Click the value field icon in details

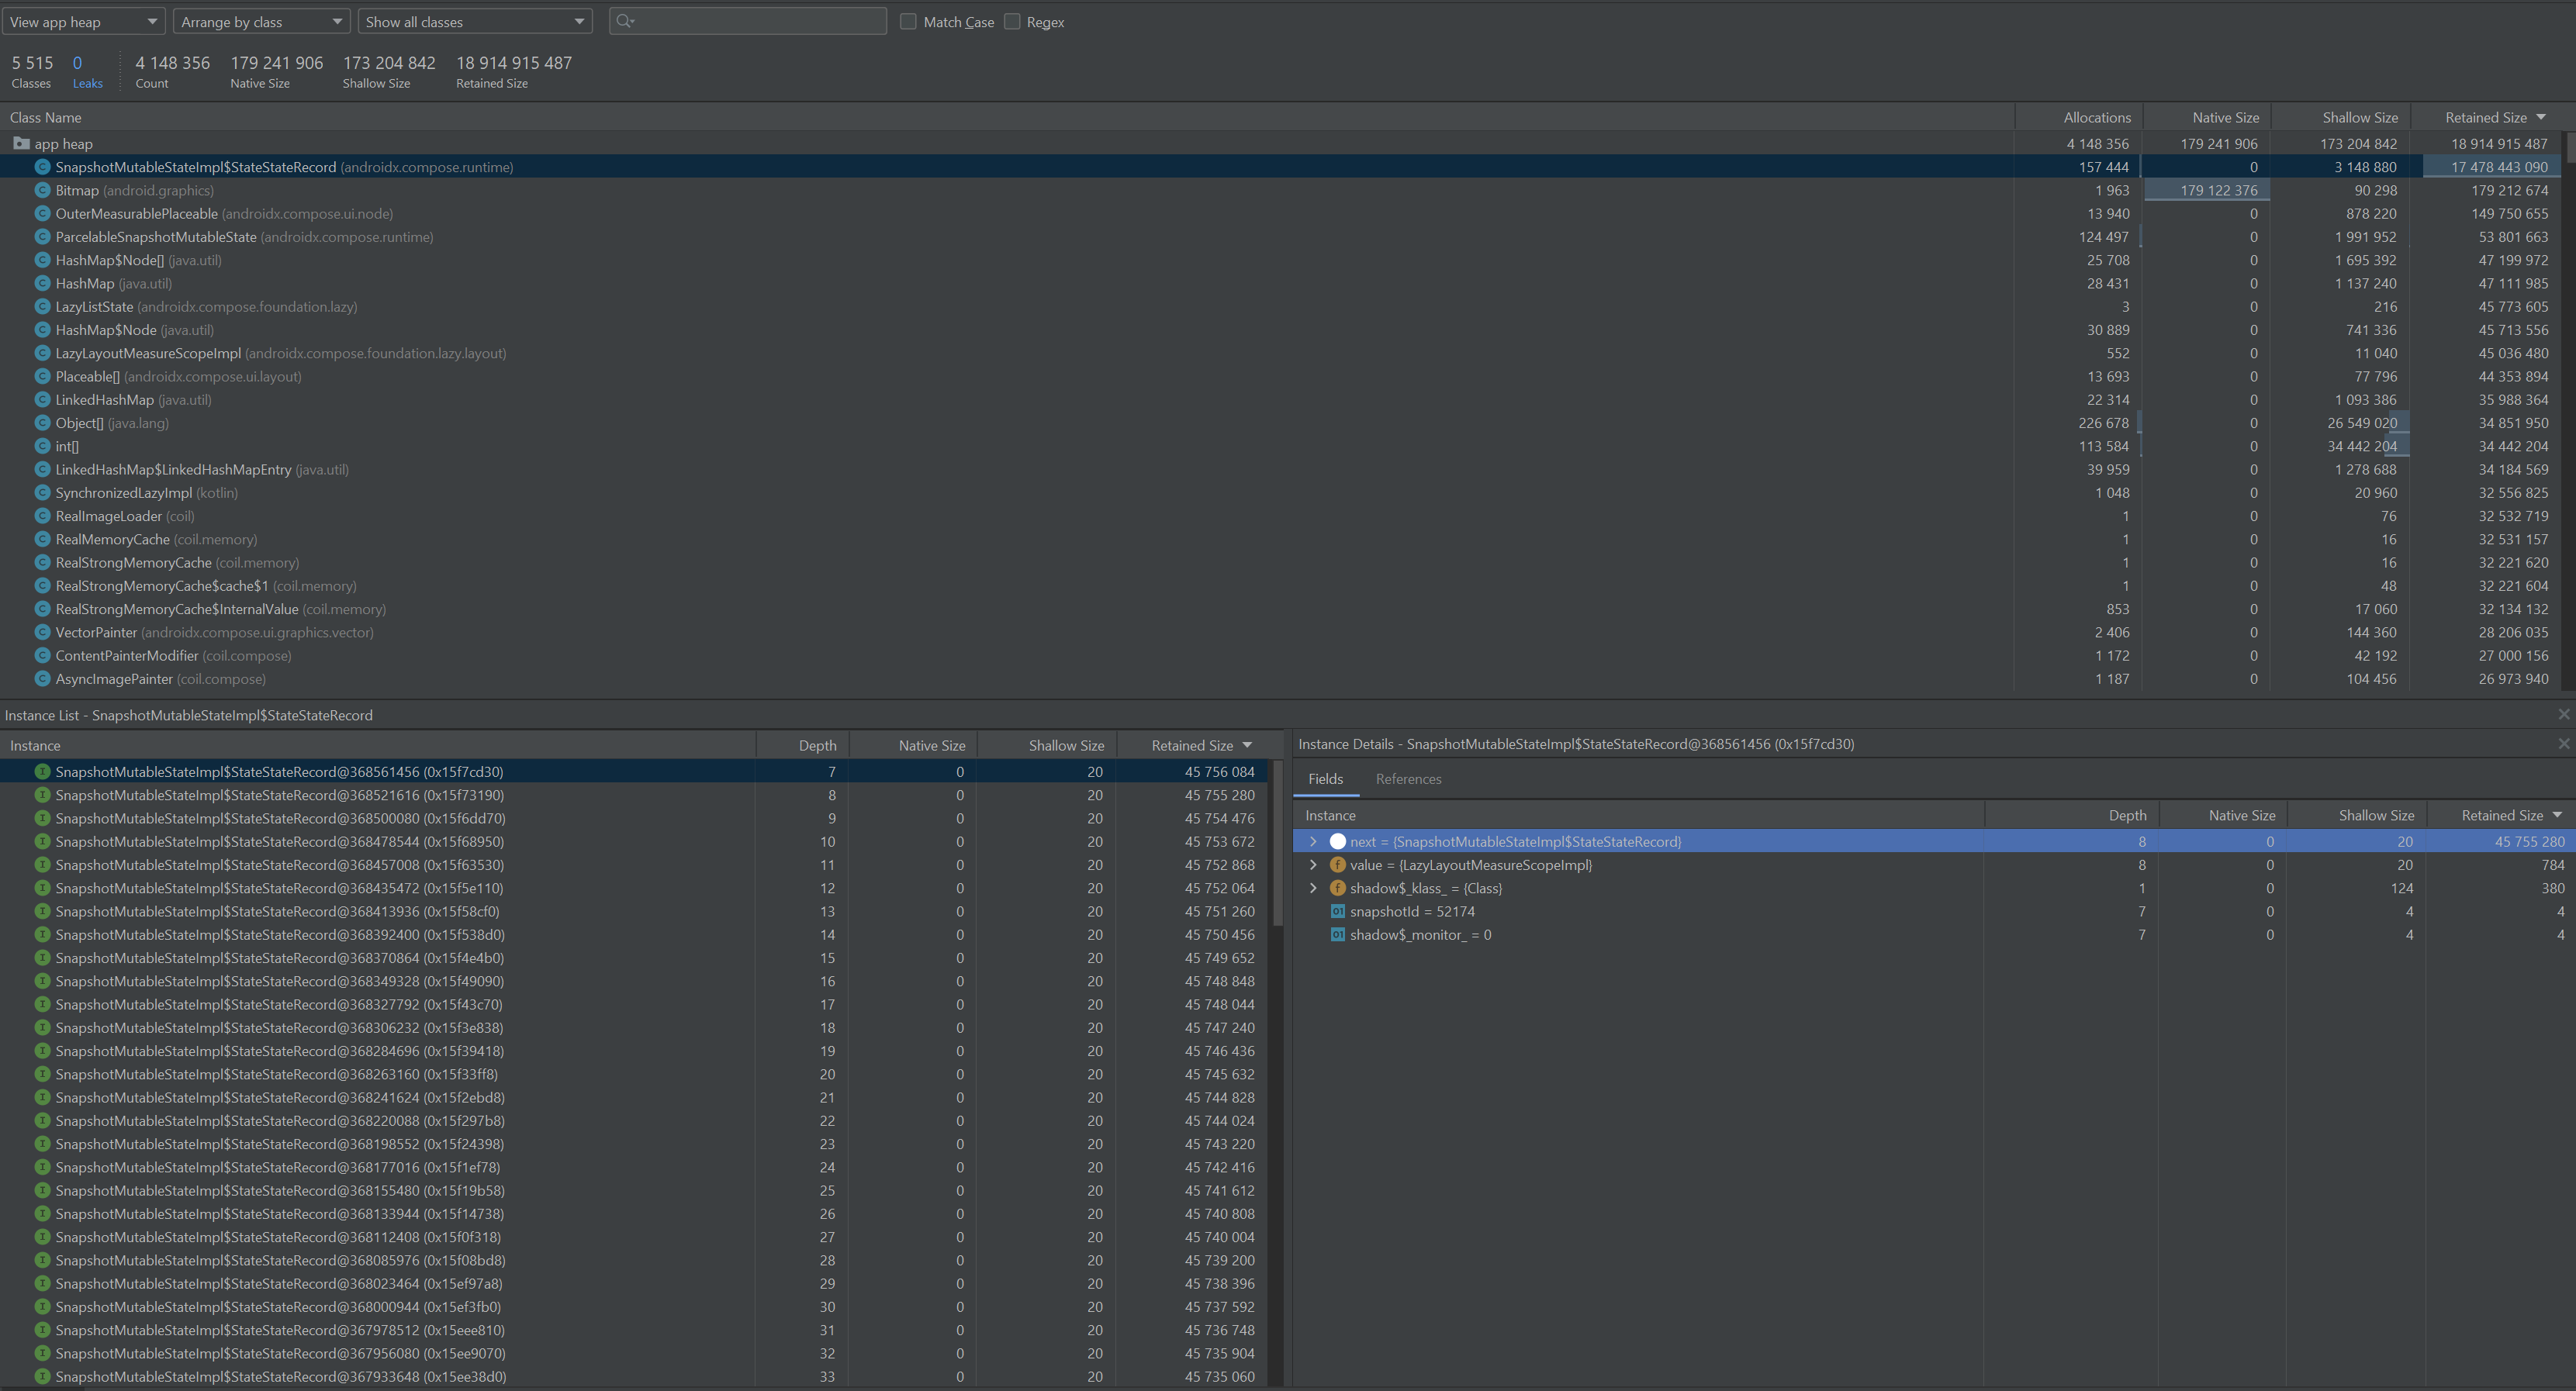coord(1337,865)
